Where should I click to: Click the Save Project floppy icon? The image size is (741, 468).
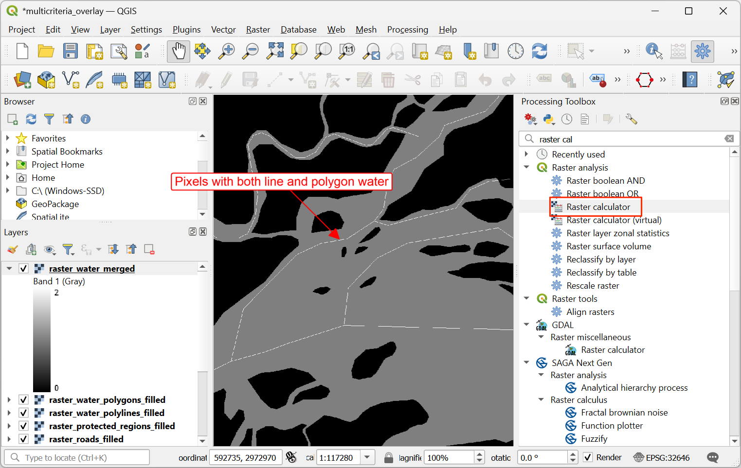click(x=70, y=51)
